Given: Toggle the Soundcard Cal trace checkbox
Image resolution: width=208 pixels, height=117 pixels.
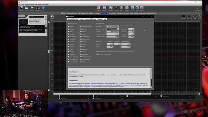Looking at the screenshot, I should (x=93, y=98).
